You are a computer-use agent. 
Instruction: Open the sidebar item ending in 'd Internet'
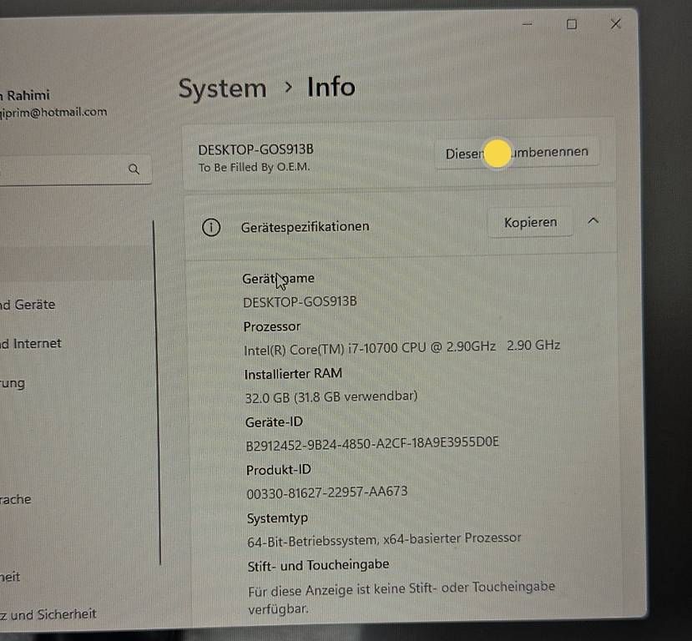pos(30,343)
